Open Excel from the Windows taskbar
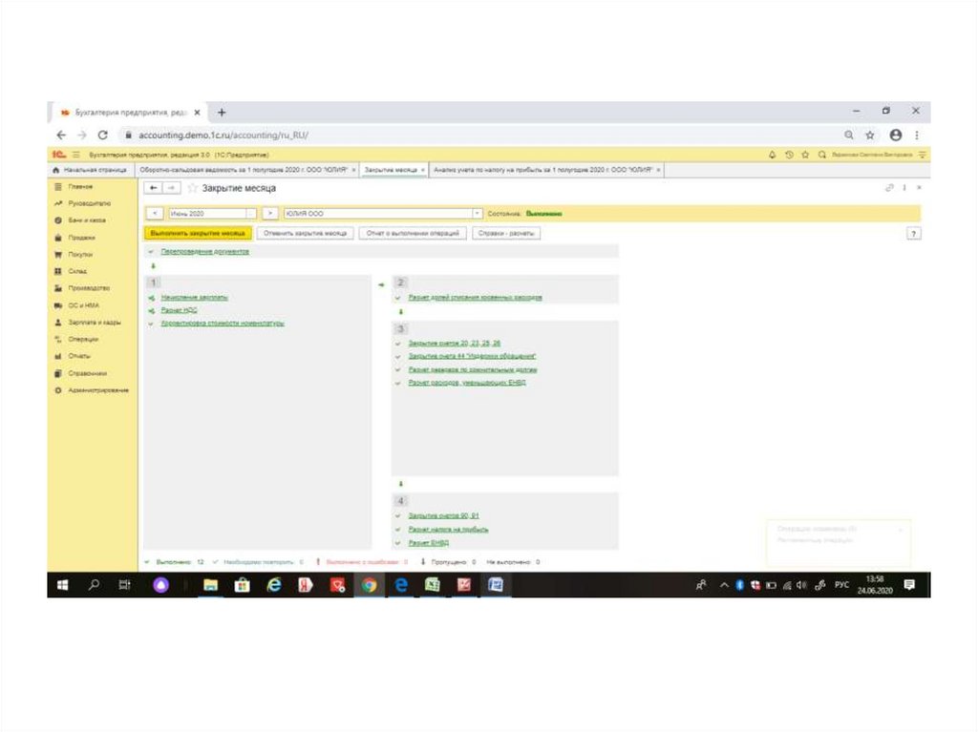This screenshot has height=732, width=978. pos(432,585)
